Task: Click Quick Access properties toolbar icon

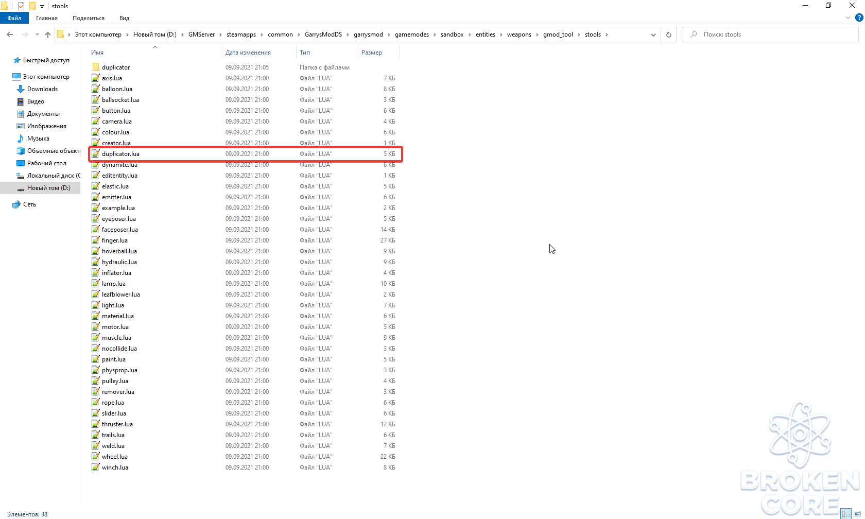Action: point(21,6)
